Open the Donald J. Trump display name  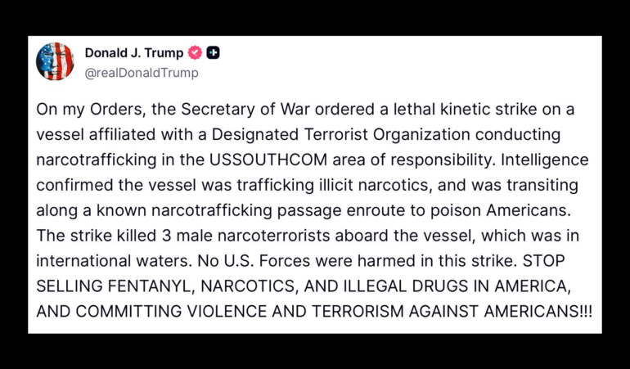[135, 53]
